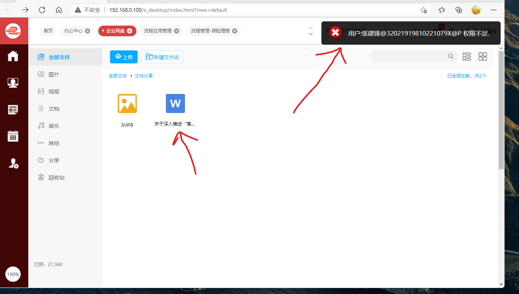Go forward in the browser
The image size is (519, 294).
point(25,10)
